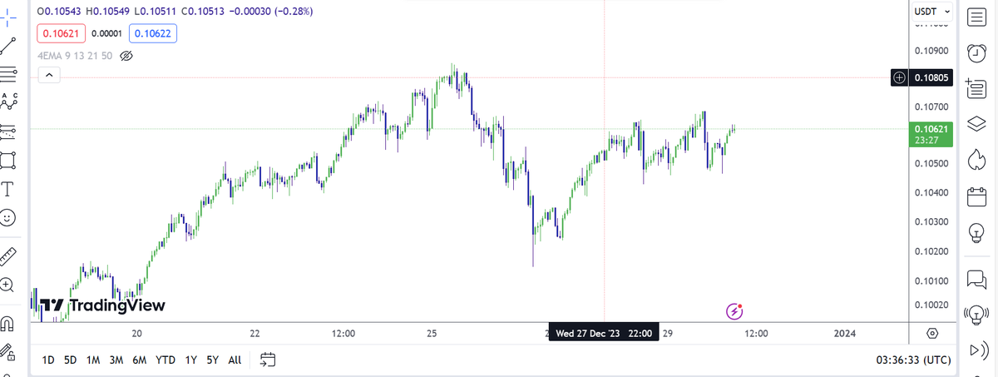
Task: Select the trend line drawing tool
Action: [8, 45]
